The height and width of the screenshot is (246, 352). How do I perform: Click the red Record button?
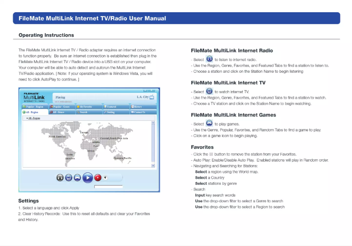98,178
